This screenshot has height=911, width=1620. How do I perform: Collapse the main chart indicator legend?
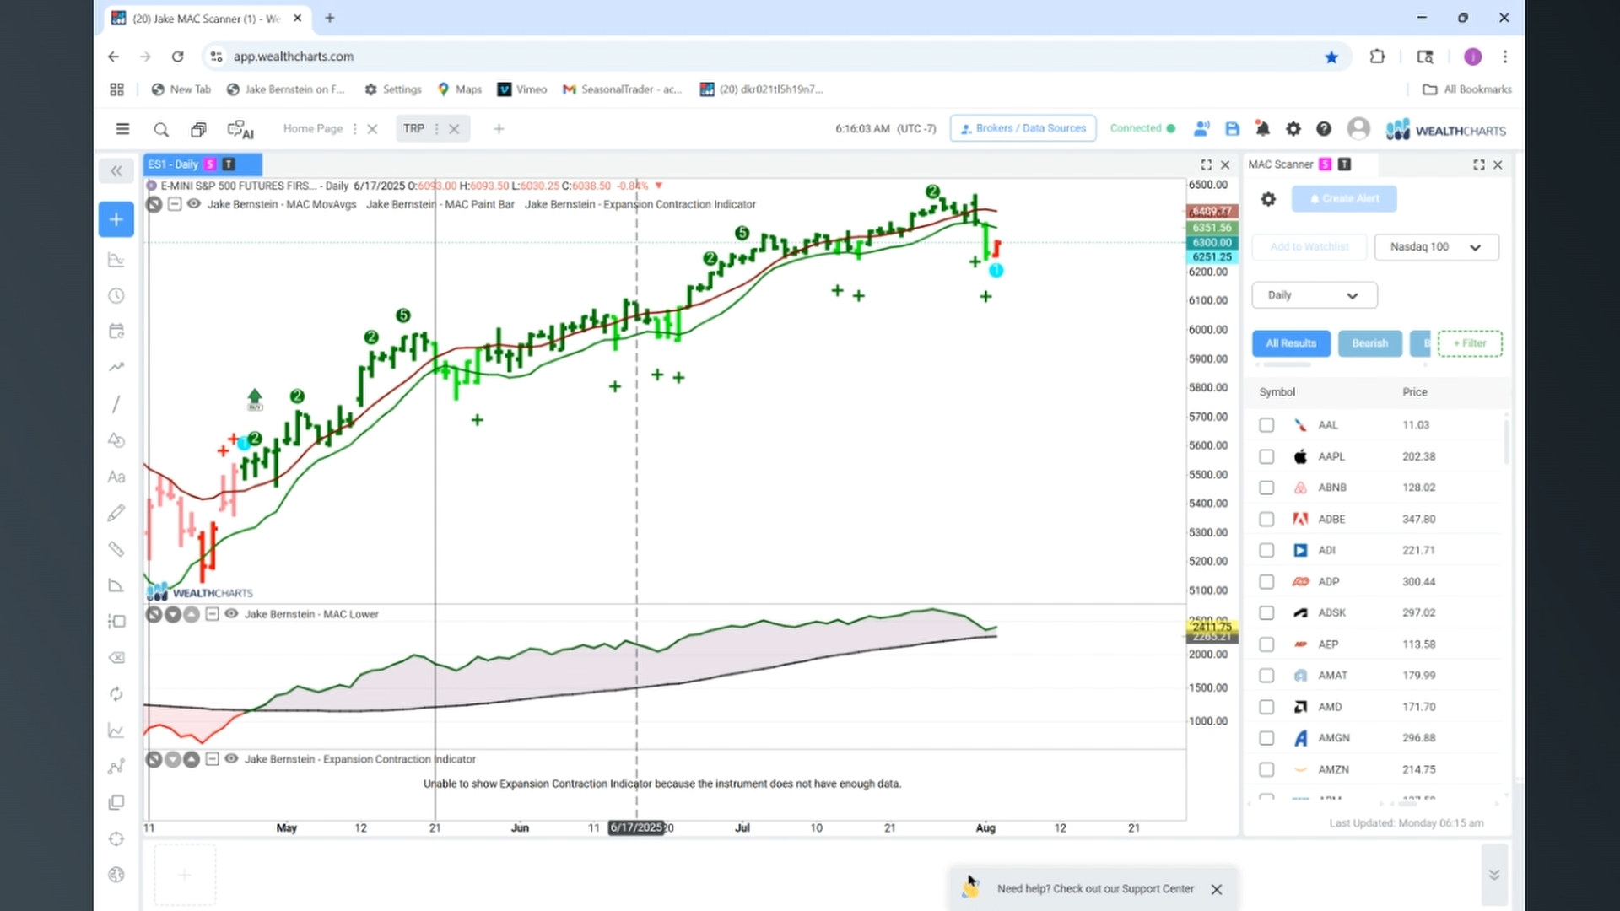(174, 203)
